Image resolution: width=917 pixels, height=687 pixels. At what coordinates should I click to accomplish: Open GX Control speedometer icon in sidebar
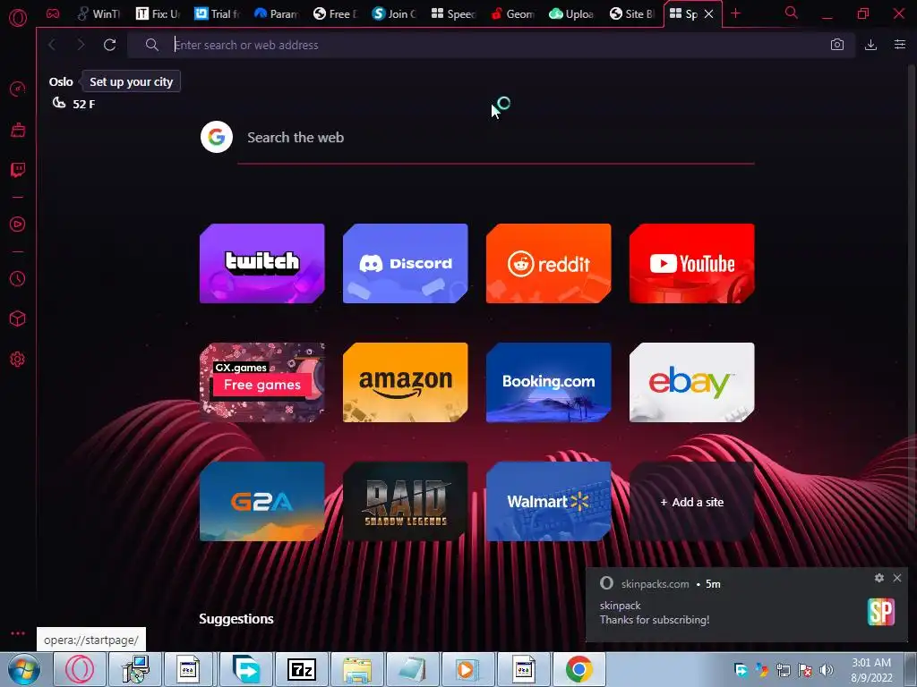tap(18, 89)
